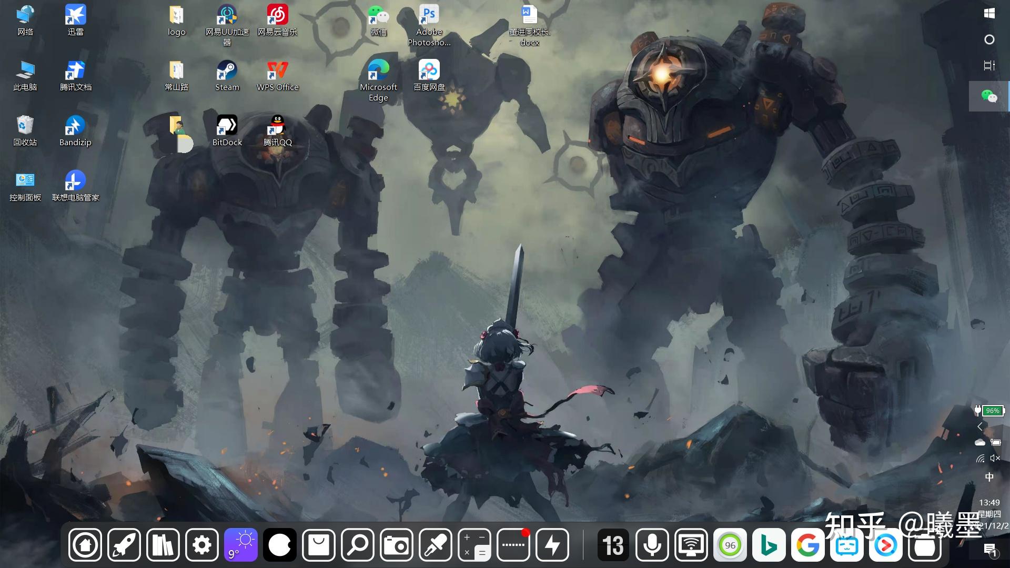
Task: Open the books library icon in dock
Action: (x=163, y=545)
